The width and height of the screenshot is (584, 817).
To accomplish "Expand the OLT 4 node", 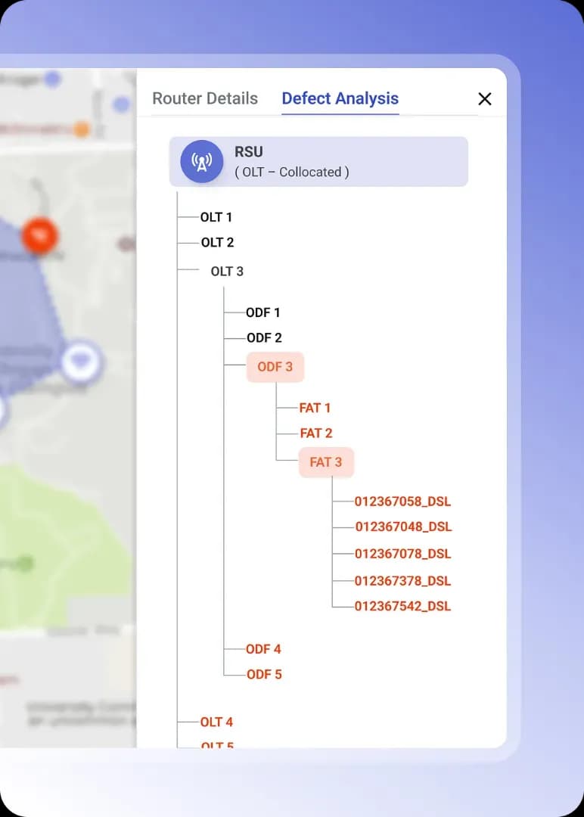I will (216, 722).
